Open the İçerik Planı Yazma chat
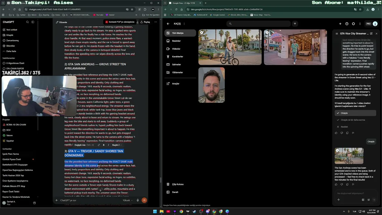Viewport: 382px width, 215px height. coord(11,154)
